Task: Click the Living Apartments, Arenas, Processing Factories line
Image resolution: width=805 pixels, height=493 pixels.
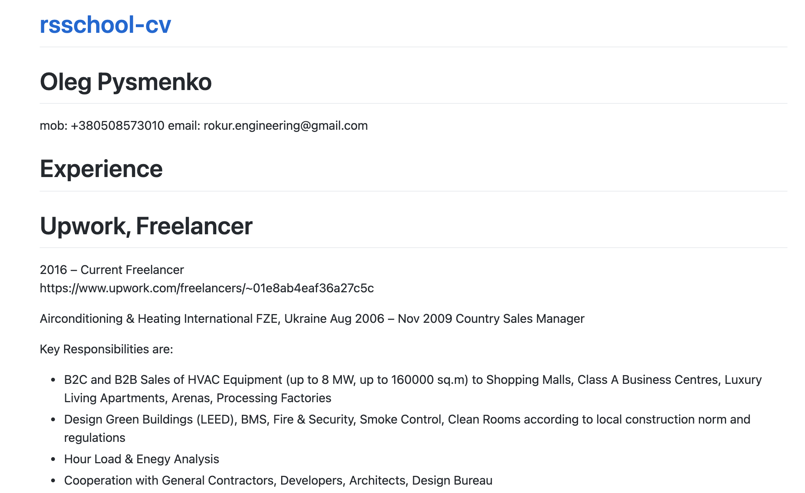Action: coord(197,398)
